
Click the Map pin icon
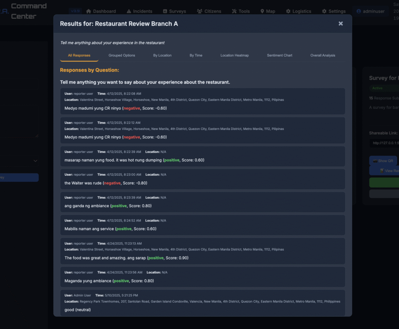tap(262, 11)
